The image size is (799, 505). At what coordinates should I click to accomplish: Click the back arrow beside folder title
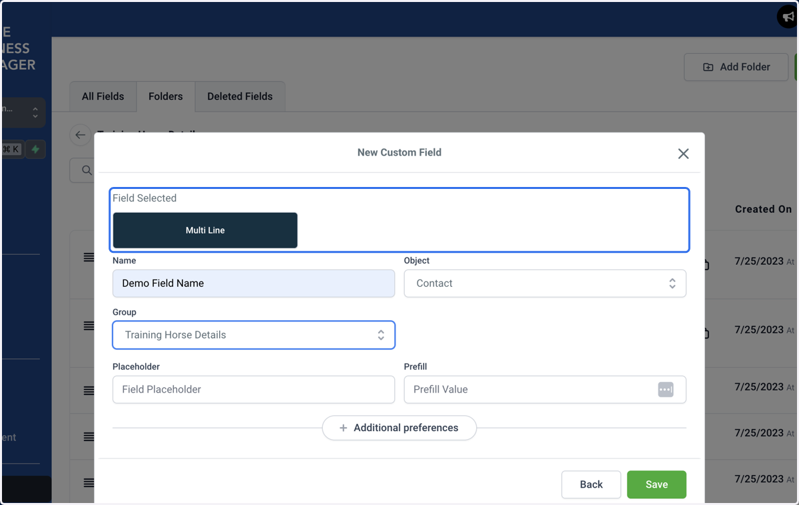point(81,135)
